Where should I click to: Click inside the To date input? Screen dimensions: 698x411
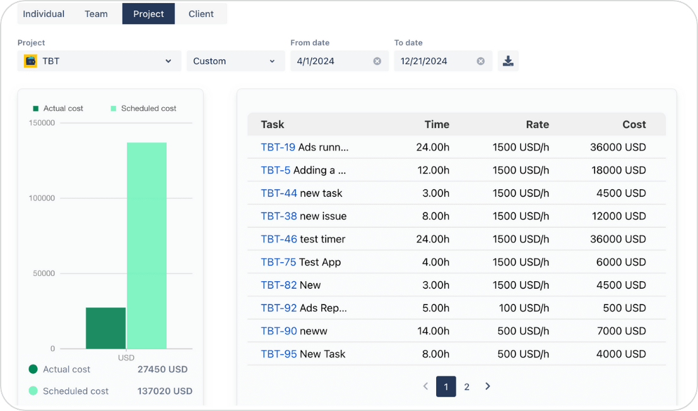(435, 61)
